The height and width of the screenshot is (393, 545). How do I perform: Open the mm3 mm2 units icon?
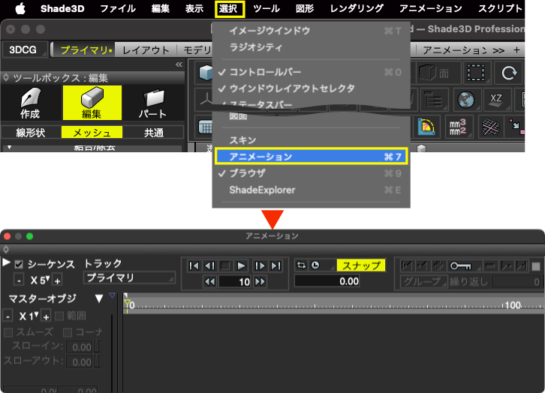pos(457,127)
